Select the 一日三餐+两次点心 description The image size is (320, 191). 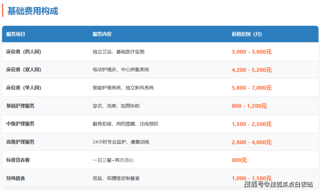(x=113, y=160)
